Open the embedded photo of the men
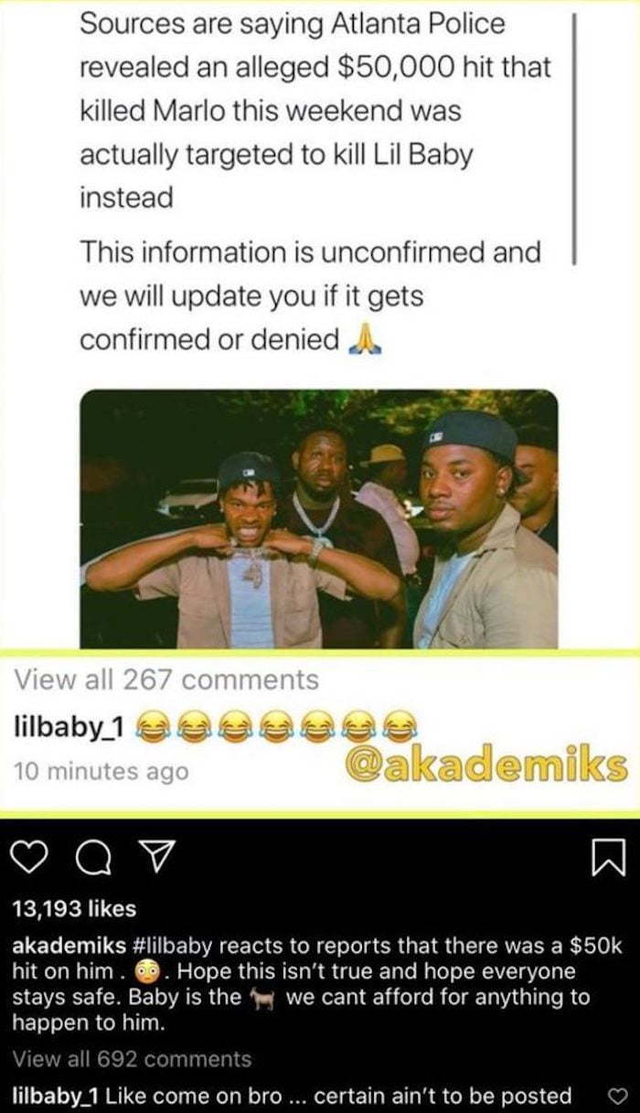This screenshot has height=1113, width=640. (x=319, y=519)
